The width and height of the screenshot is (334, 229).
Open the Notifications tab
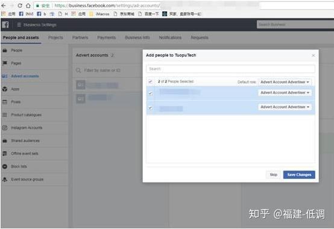click(x=170, y=37)
